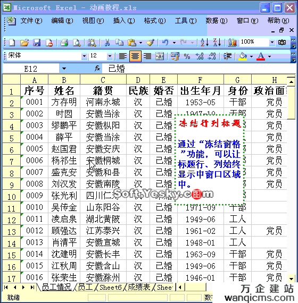Toggle center alignment button
This screenshot has width=298, height=303.
click(x=135, y=56)
